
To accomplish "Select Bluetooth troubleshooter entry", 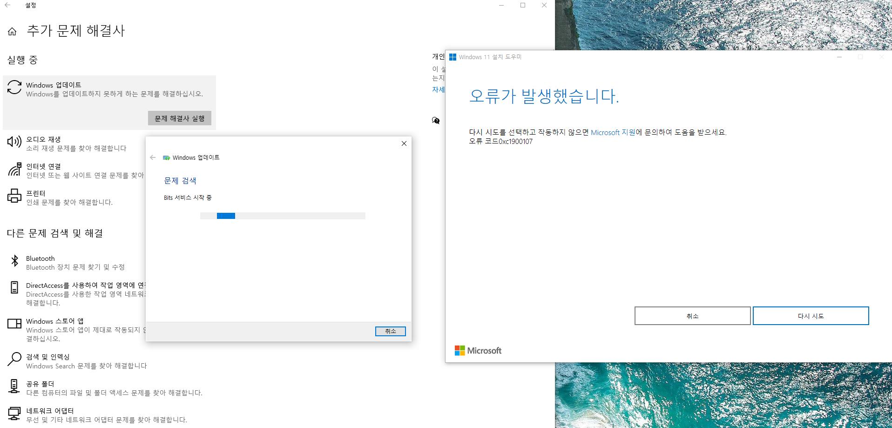I will 74,263.
